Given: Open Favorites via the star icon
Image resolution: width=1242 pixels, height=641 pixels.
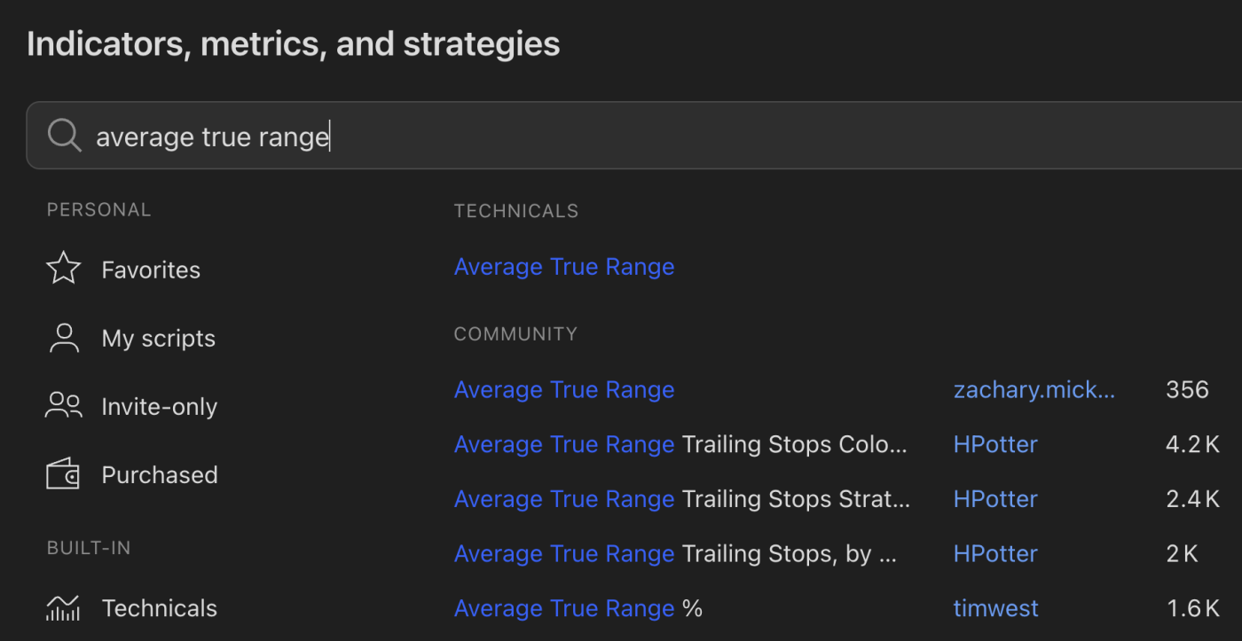Looking at the screenshot, I should (x=64, y=269).
